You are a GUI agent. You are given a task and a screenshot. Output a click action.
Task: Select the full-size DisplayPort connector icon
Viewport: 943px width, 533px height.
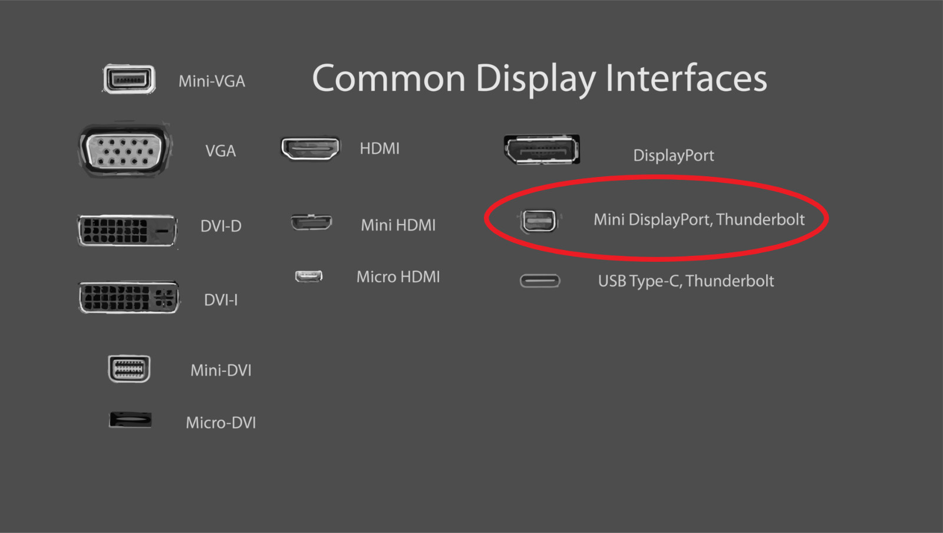tap(542, 149)
